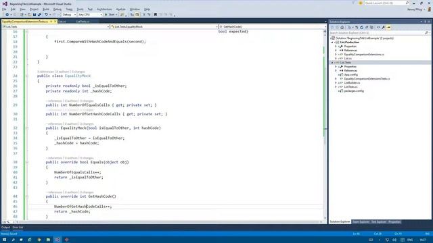Open the File menu
This screenshot has width=433, height=243.
4,9
